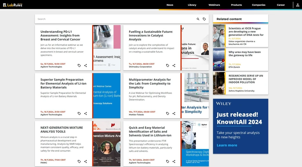The image size is (302, 167).
Task: Click PANIC organizer name
Action: (x=44, y=163)
